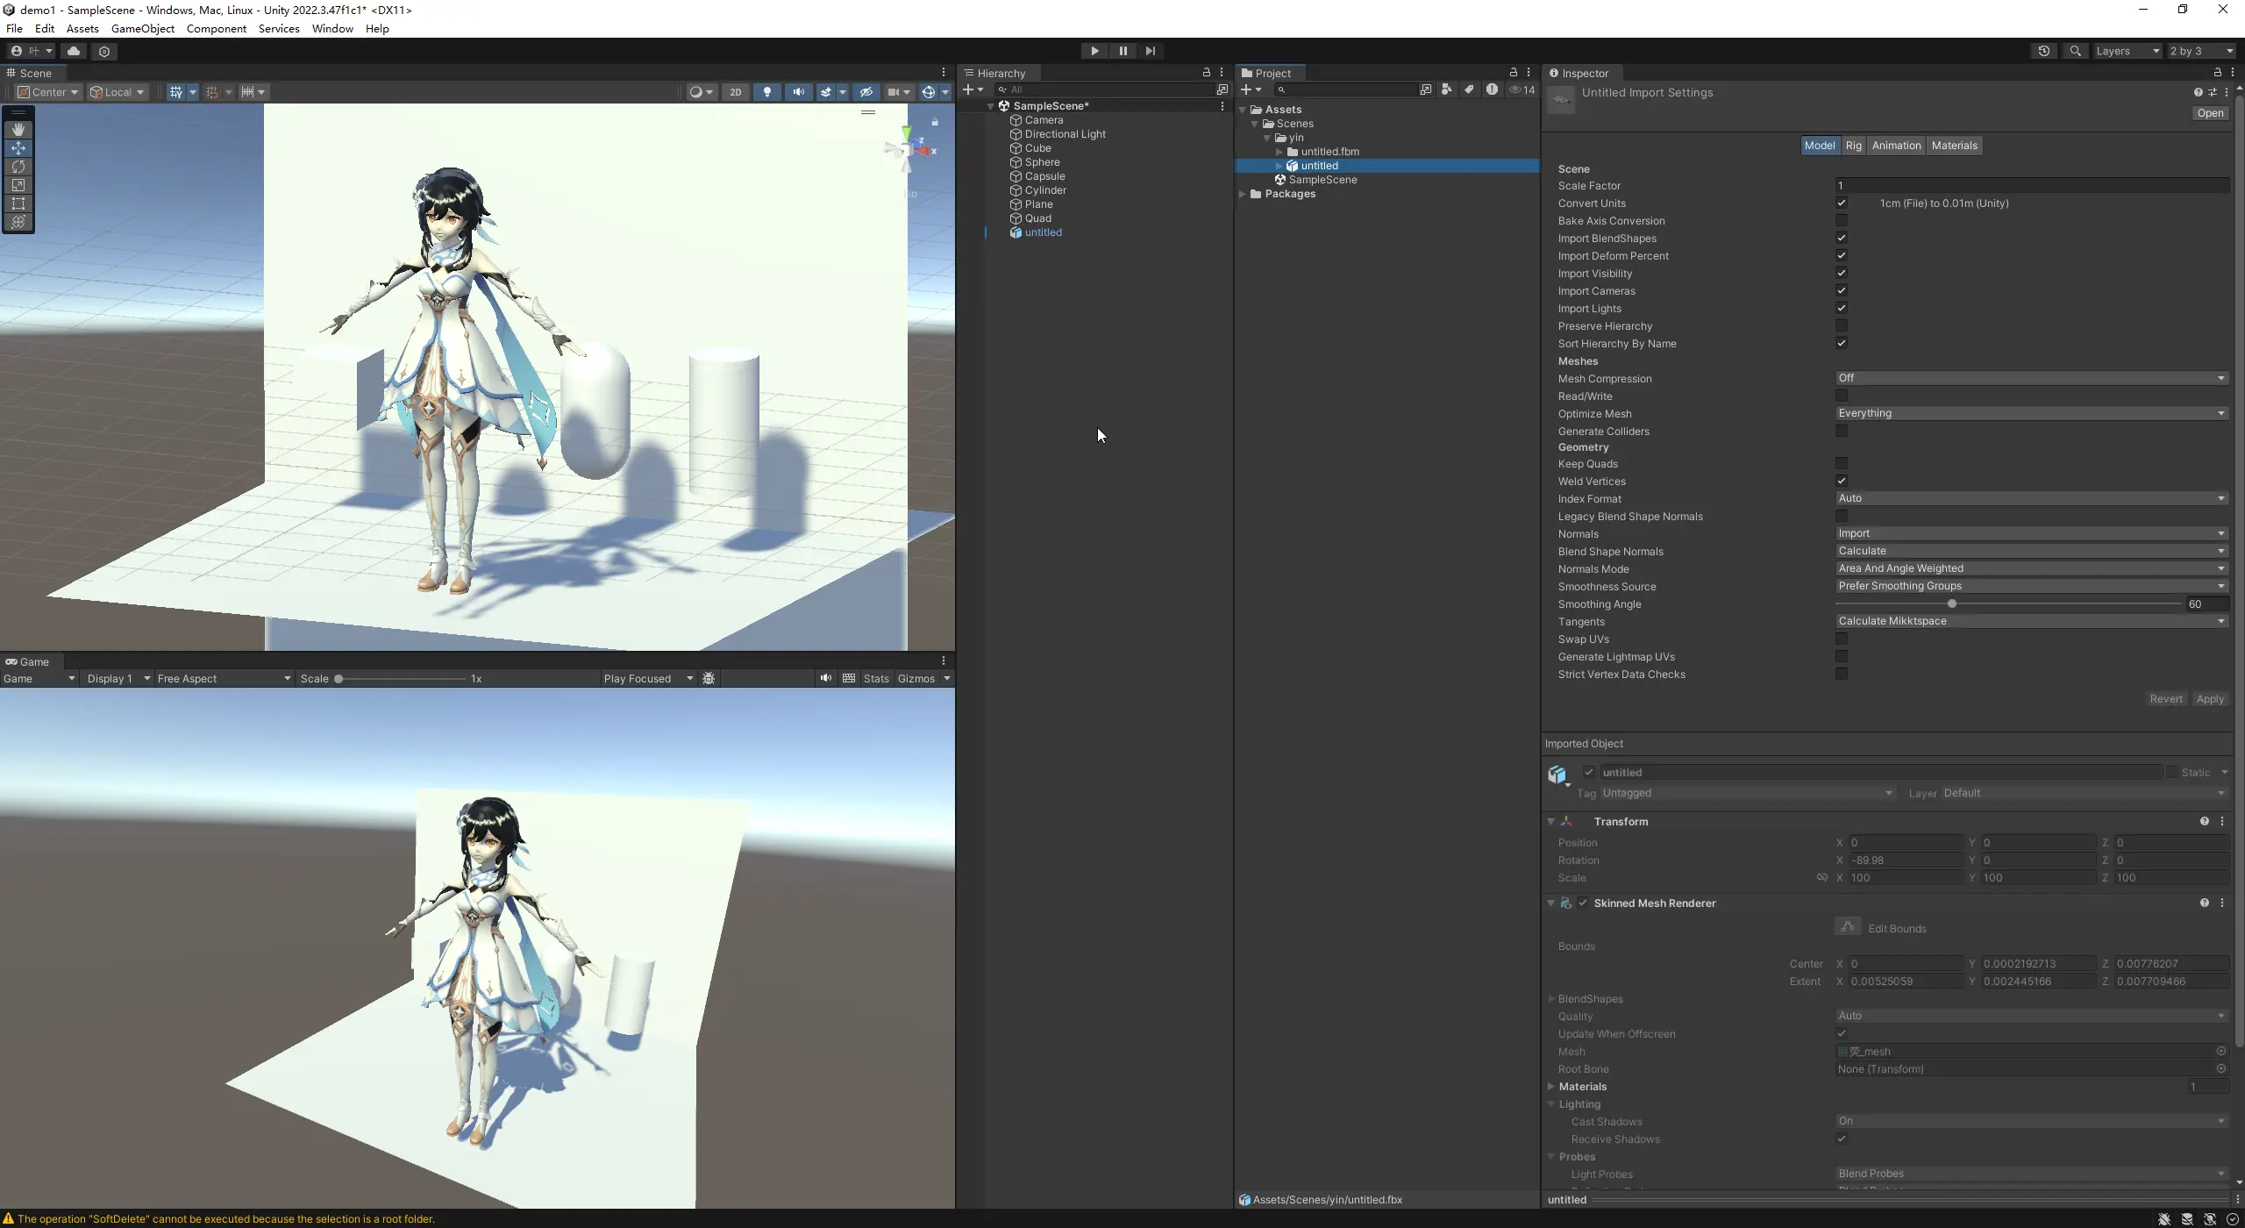Toggle Scene visibility eye-slash icon
The image size is (2245, 1228).
click(866, 92)
